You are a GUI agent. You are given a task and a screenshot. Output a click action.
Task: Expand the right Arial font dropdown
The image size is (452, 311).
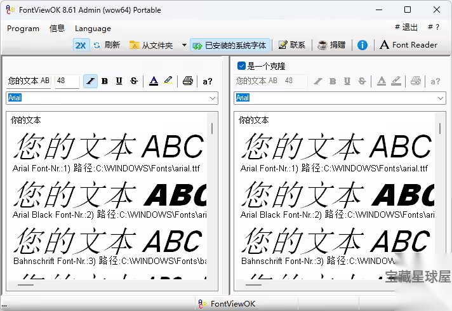pyautogui.click(x=440, y=98)
